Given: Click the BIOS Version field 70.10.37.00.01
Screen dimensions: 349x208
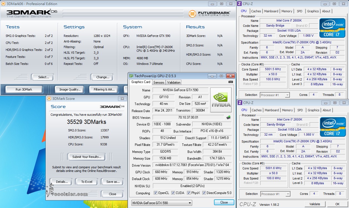Looking at the screenshot, I should coord(188,117).
